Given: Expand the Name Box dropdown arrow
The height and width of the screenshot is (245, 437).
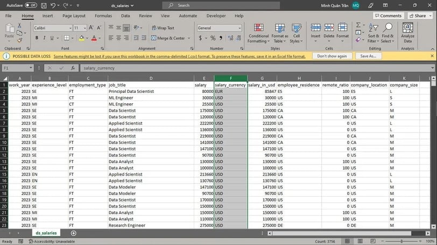Looking at the screenshot, I should pyautogui.click(x=31, y=68).
